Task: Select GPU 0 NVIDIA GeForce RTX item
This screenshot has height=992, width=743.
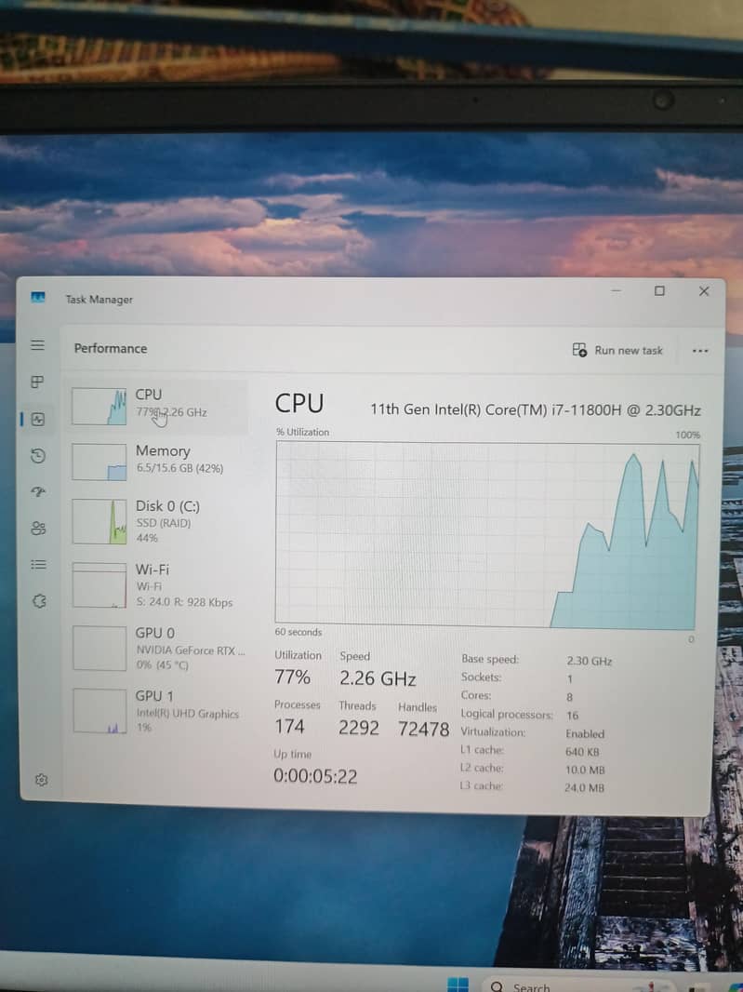Action: (158, 648)
